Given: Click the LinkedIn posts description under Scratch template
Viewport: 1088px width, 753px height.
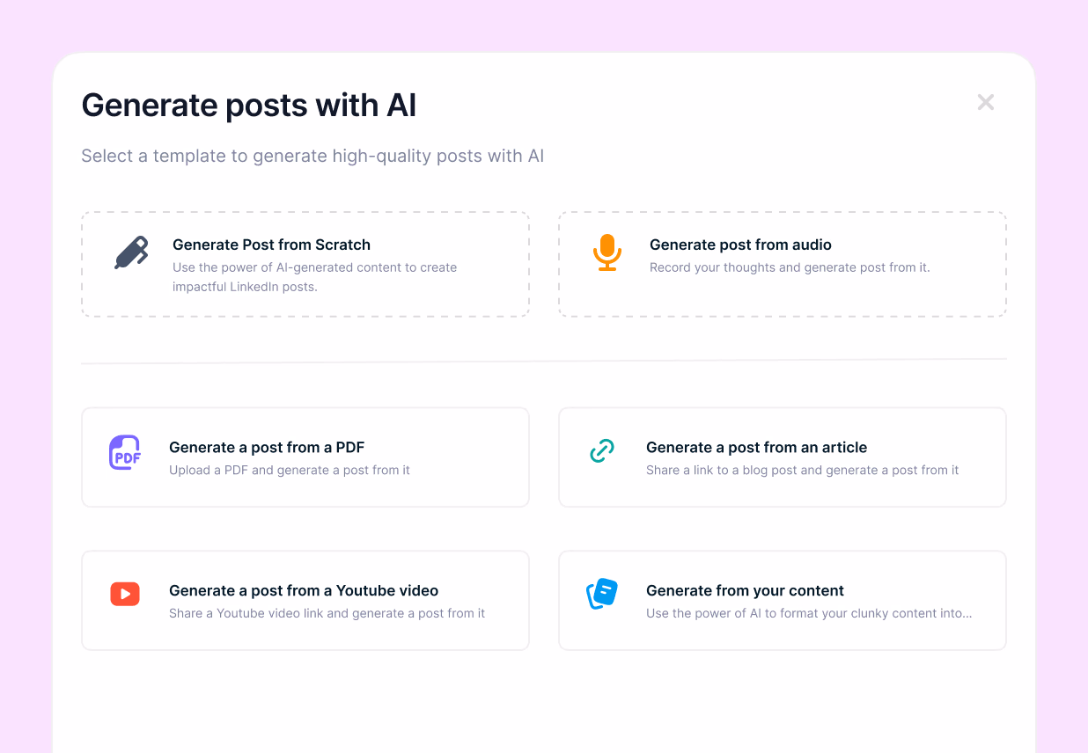Looking at the screenshot, I should [x=312, y=277].
